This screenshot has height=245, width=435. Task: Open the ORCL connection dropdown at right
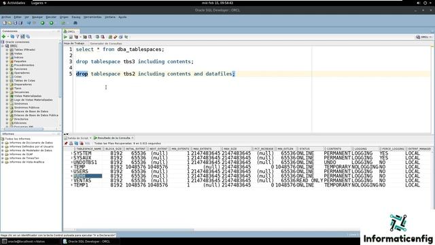click(x=430, y=37)
